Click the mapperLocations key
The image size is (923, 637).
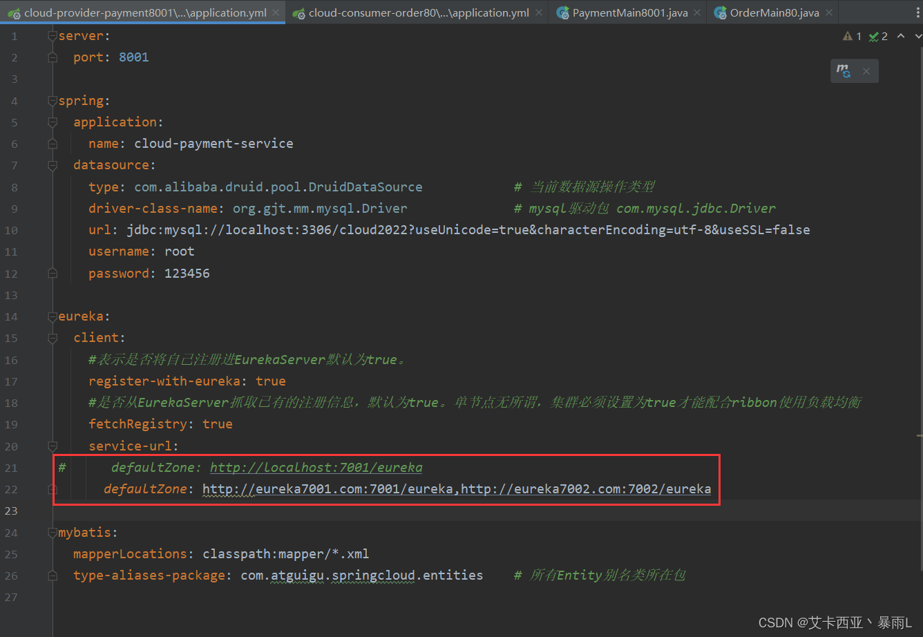pyautogui.click(x=130, y=554)
